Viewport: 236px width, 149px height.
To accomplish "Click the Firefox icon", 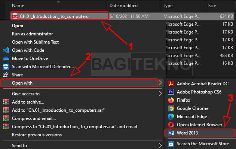I will [171, 100].
